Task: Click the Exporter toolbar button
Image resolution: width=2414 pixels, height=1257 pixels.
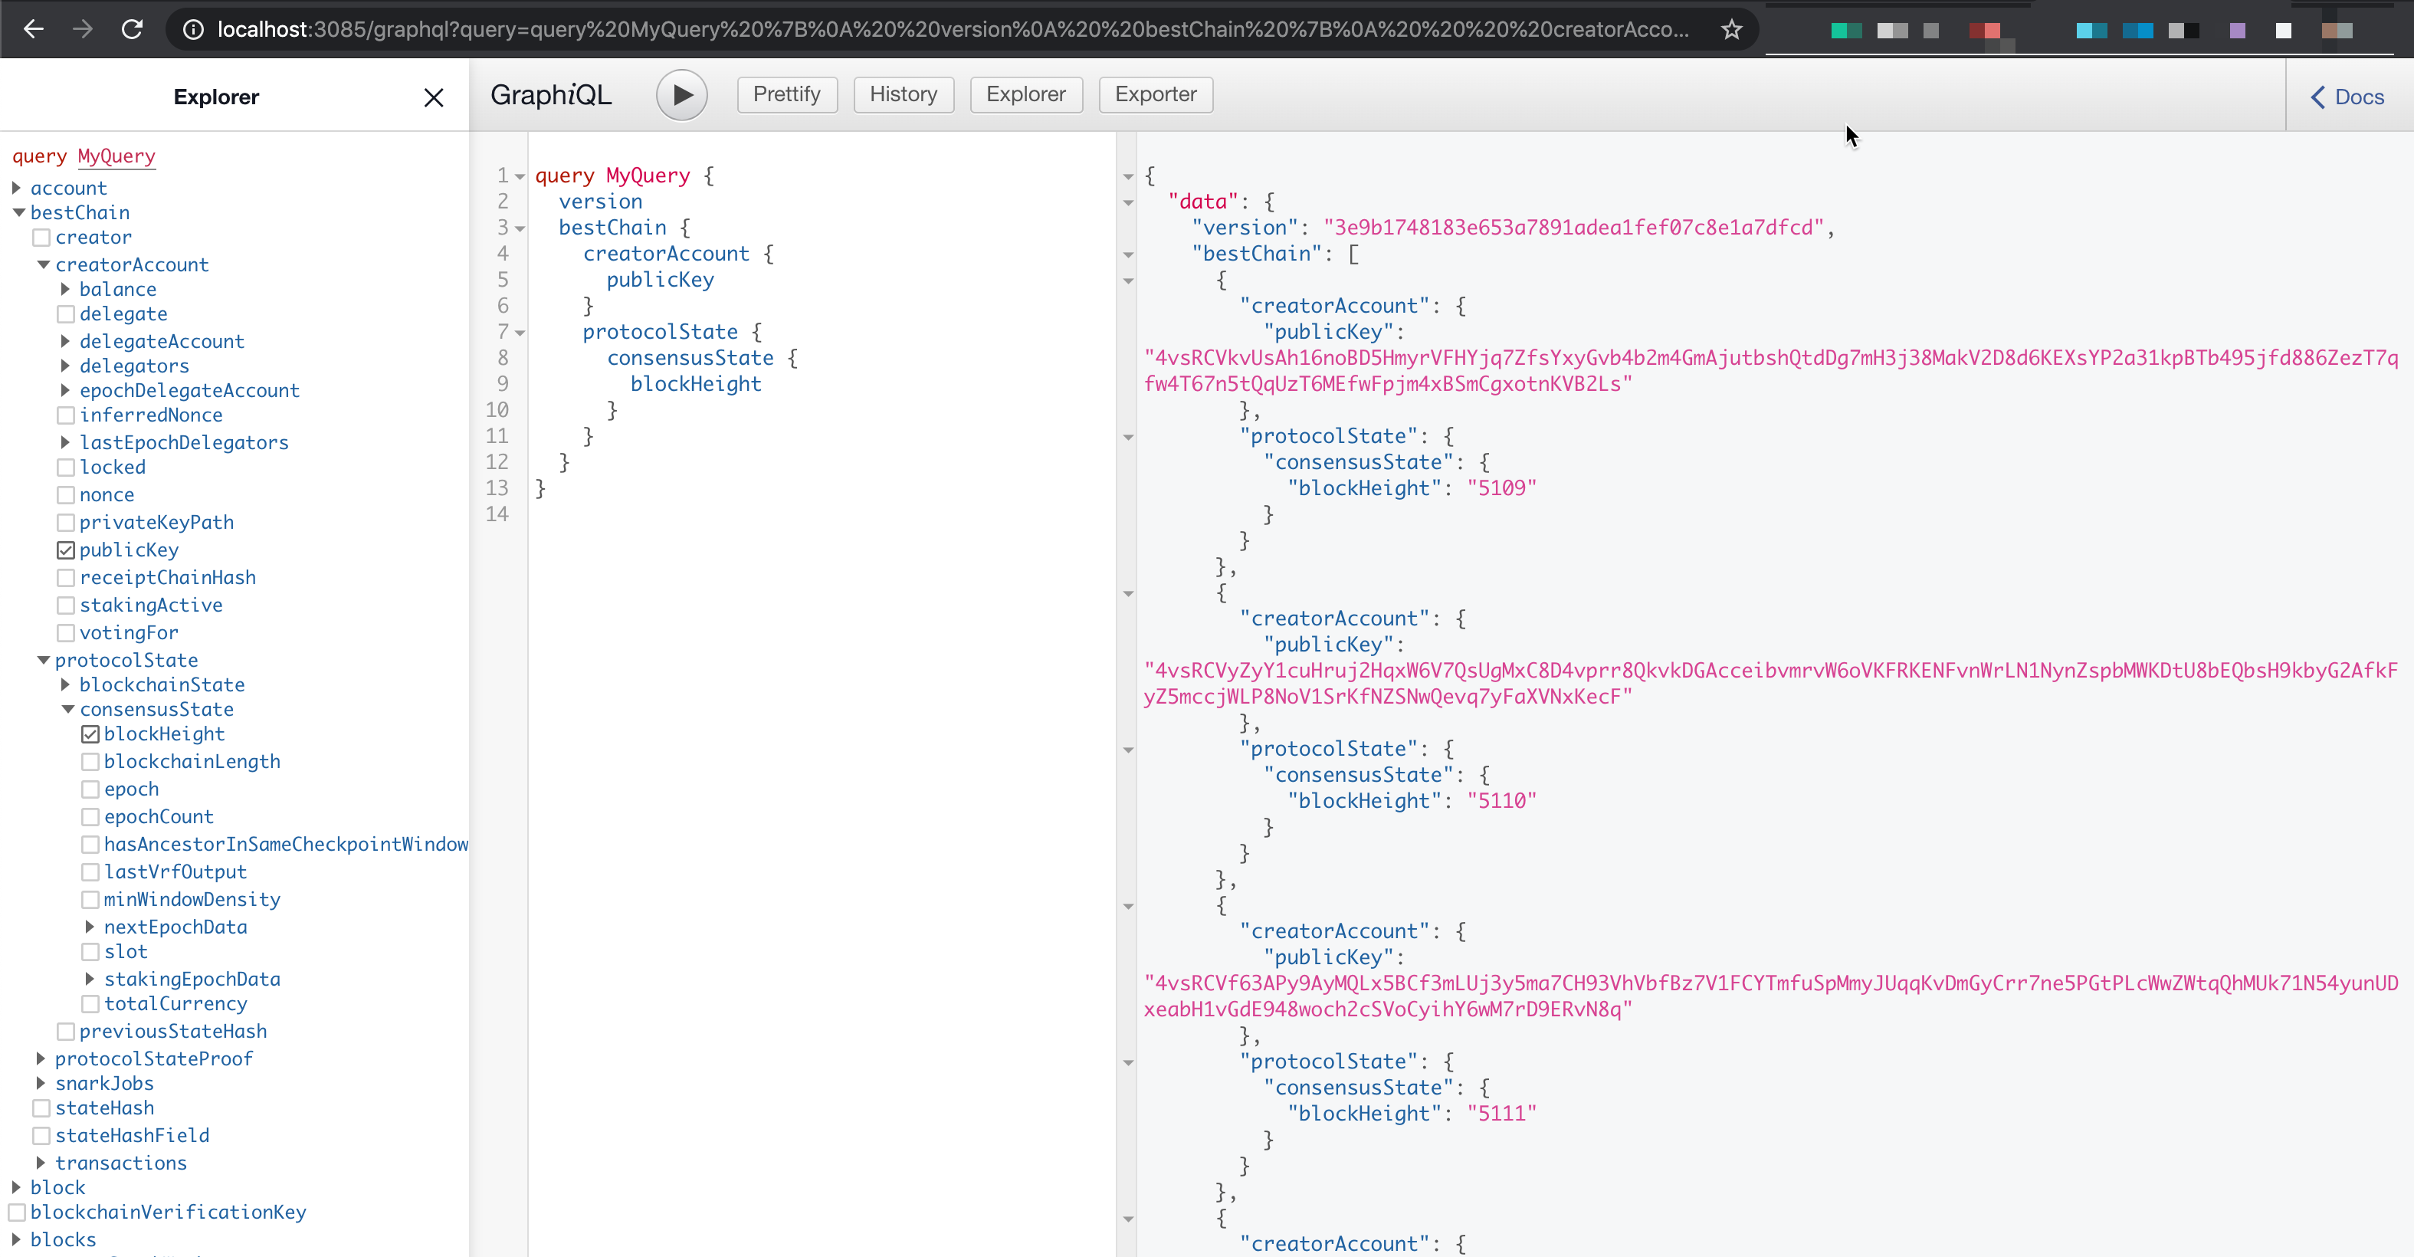Action: pyautogui.click(x=1155, y=95)
